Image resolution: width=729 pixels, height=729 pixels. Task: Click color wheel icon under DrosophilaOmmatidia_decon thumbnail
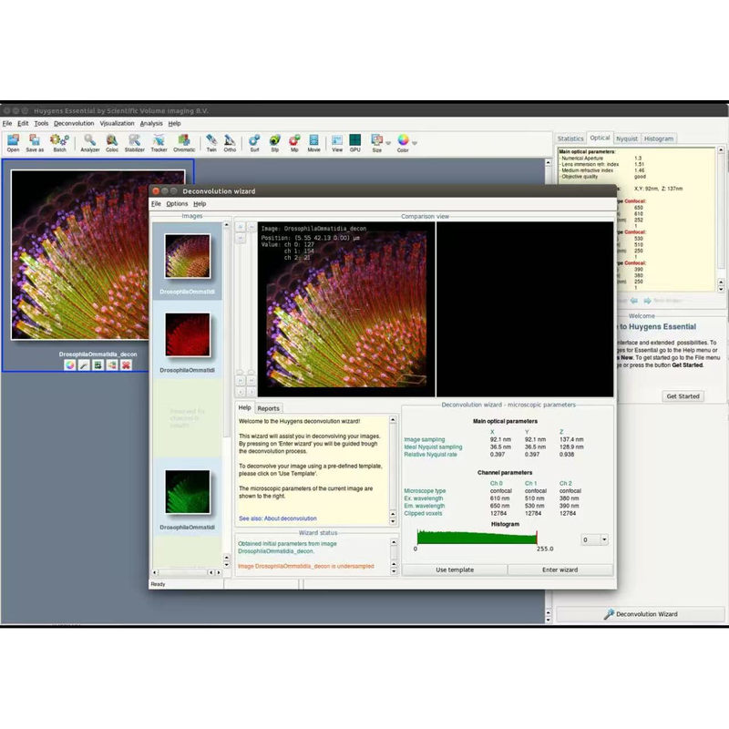[x=70, y=365]
